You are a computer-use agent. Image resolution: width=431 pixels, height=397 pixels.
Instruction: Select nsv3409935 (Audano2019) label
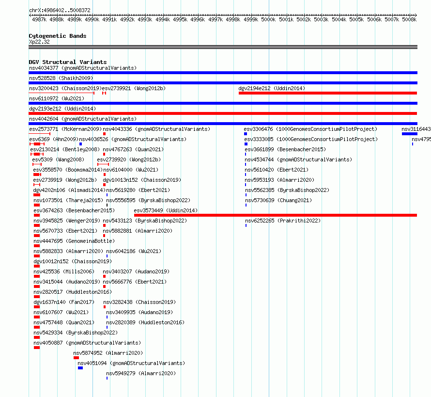tap(139, 312)
